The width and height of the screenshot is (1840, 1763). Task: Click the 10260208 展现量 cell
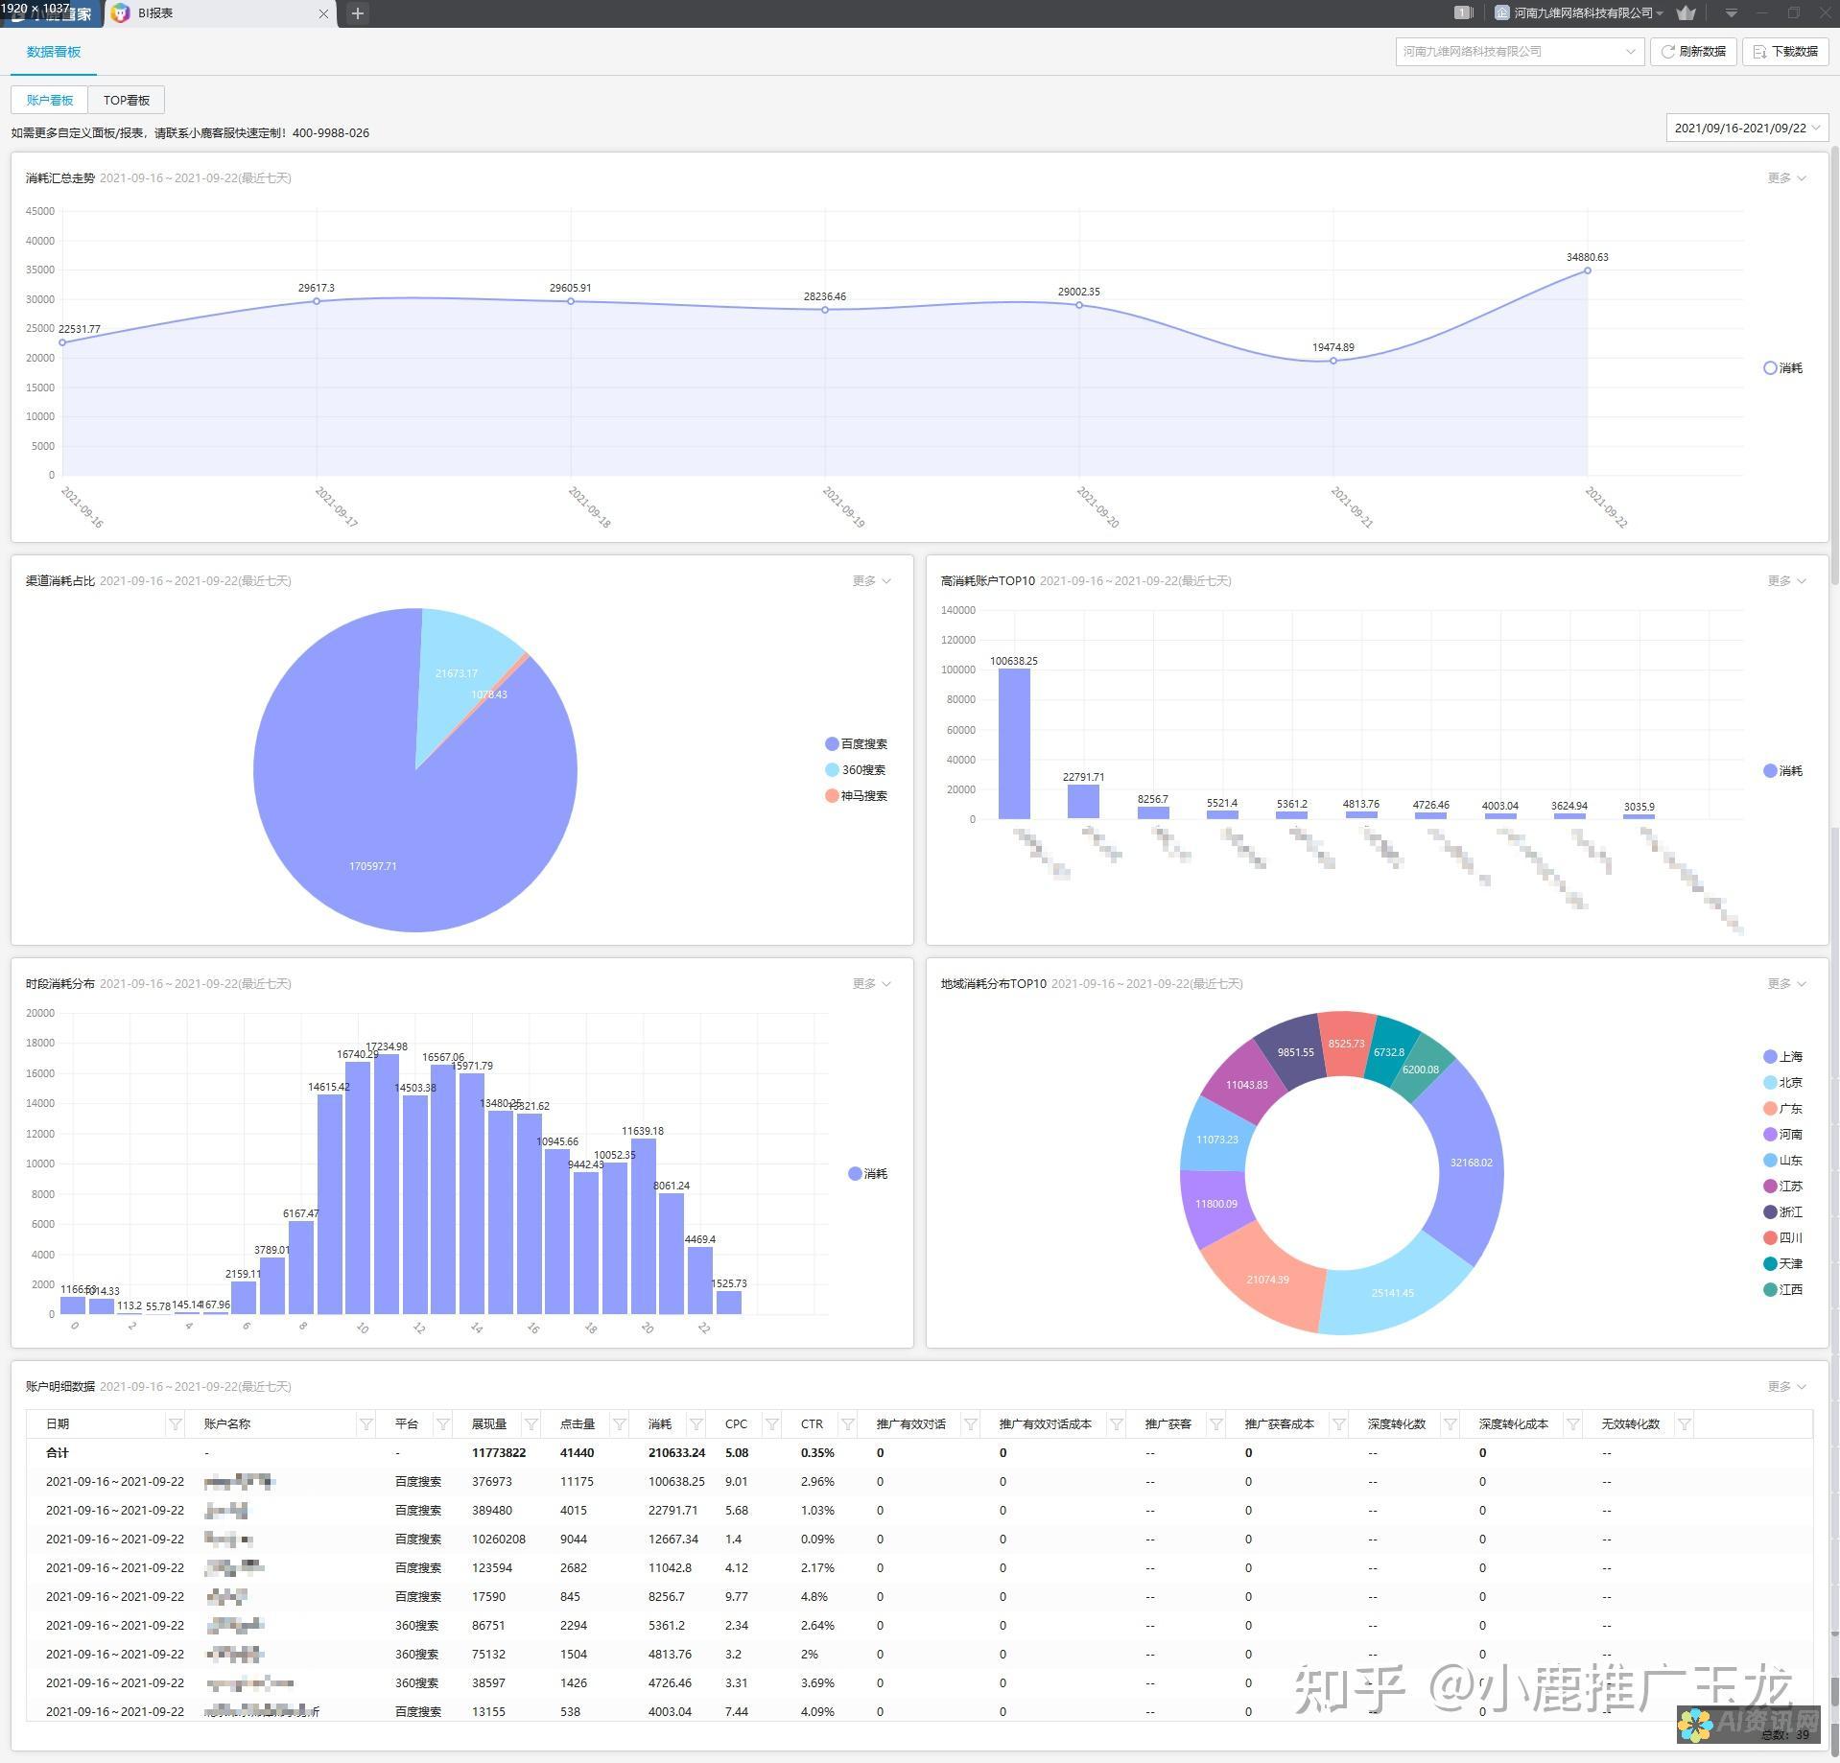pos(499,1540)
